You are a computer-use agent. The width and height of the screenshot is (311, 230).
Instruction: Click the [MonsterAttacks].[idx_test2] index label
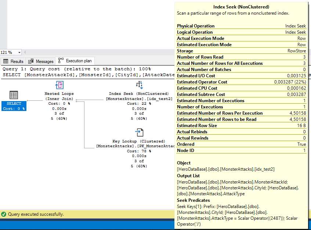click(x=139, y=99)
